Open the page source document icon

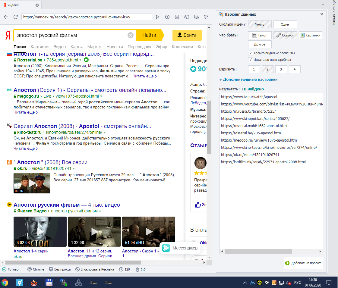click(177, 17)
